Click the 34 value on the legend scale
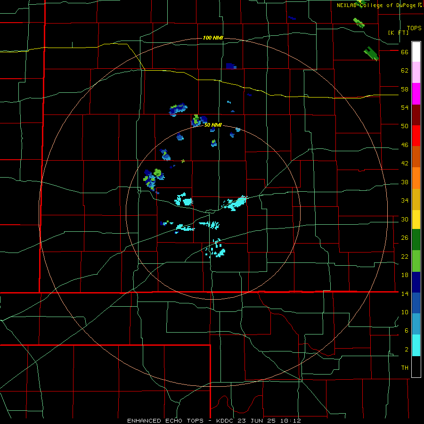424x424 pixels. (405, 201)
